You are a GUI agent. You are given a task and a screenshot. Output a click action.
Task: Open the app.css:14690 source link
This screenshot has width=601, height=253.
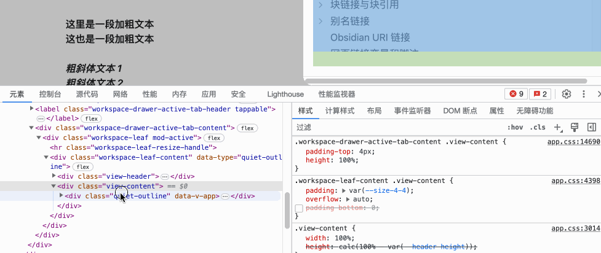575,141
